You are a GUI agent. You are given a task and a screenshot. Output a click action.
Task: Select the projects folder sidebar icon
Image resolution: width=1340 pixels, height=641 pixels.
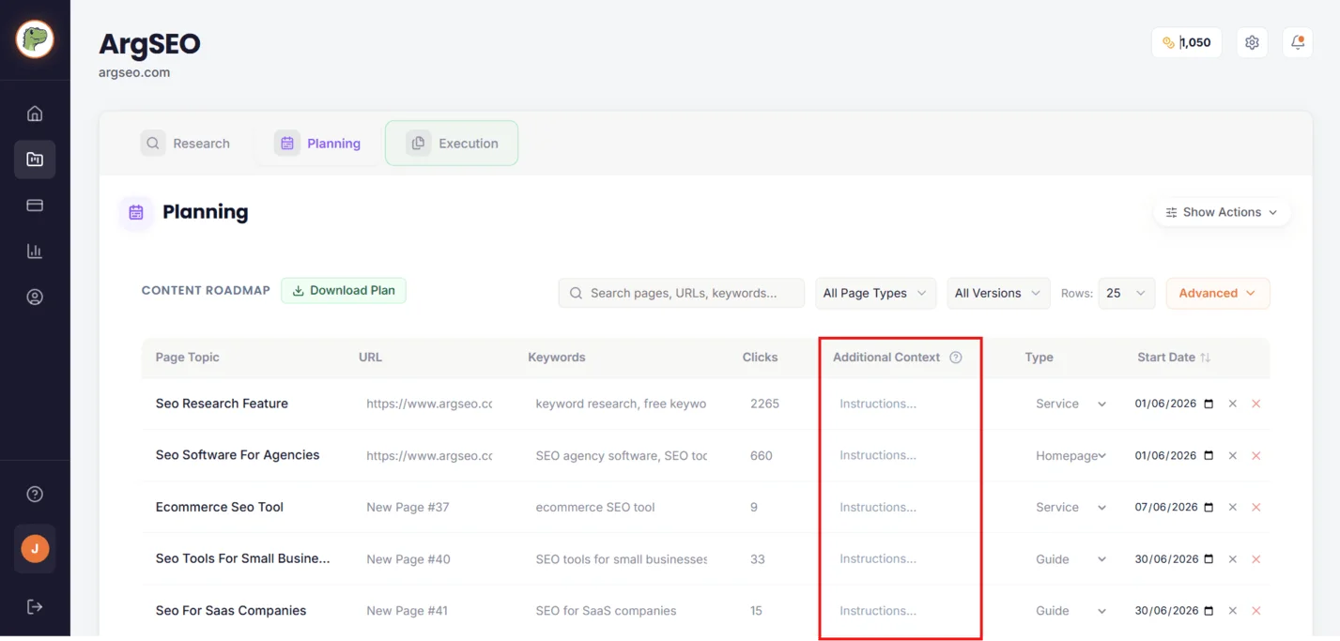[35, 160]
